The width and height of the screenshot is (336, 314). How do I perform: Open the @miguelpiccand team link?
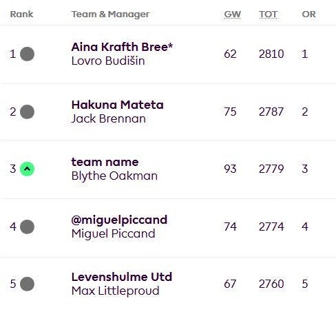119,220
